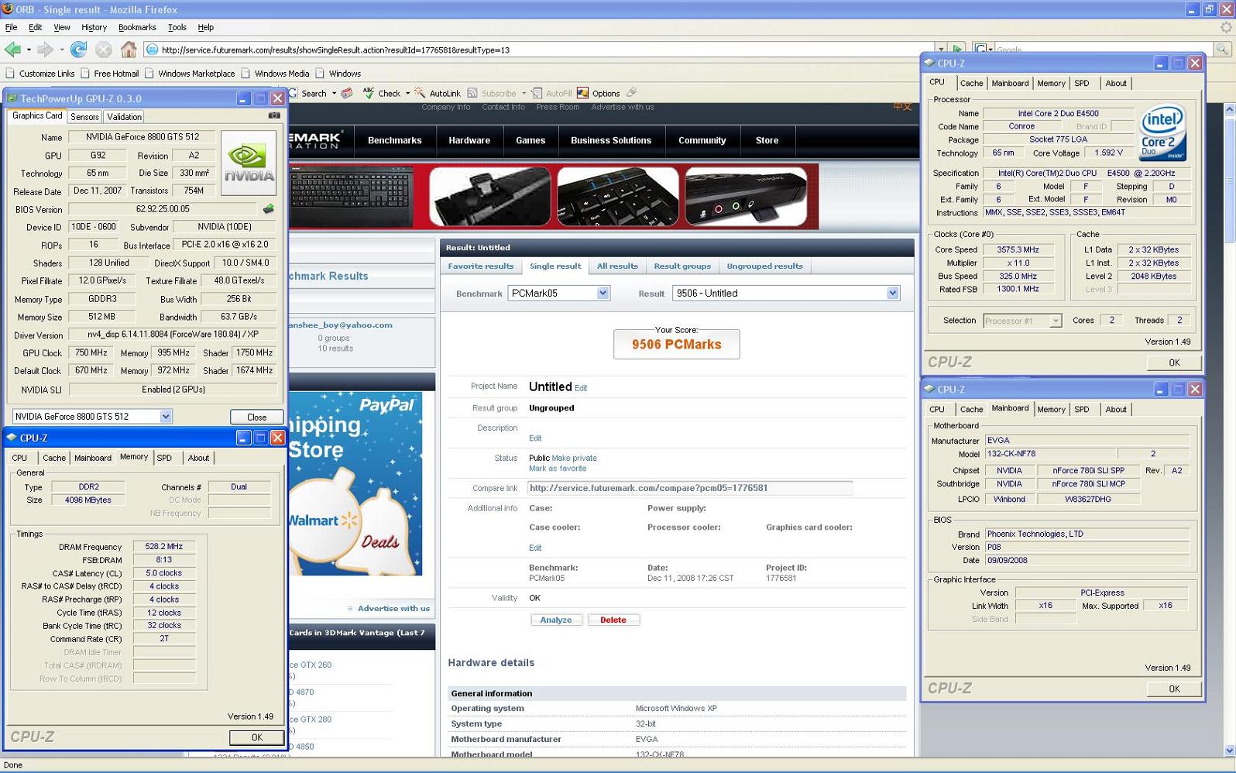Expand Check toolbar dropdown arrow
Viewport: 1236px width, 773px height.
coord(407,93)
